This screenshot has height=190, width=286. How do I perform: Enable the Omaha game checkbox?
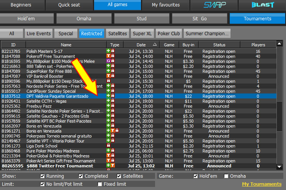[226, 176]
